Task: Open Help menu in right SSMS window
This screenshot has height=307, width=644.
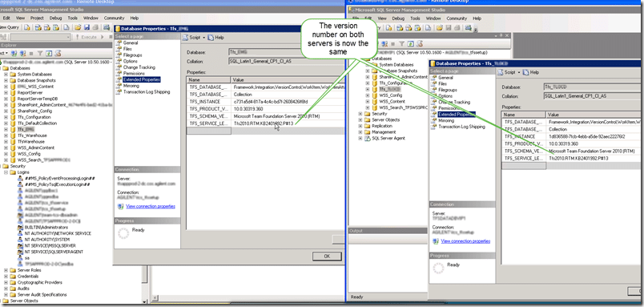Action: (x=477, y=18)
